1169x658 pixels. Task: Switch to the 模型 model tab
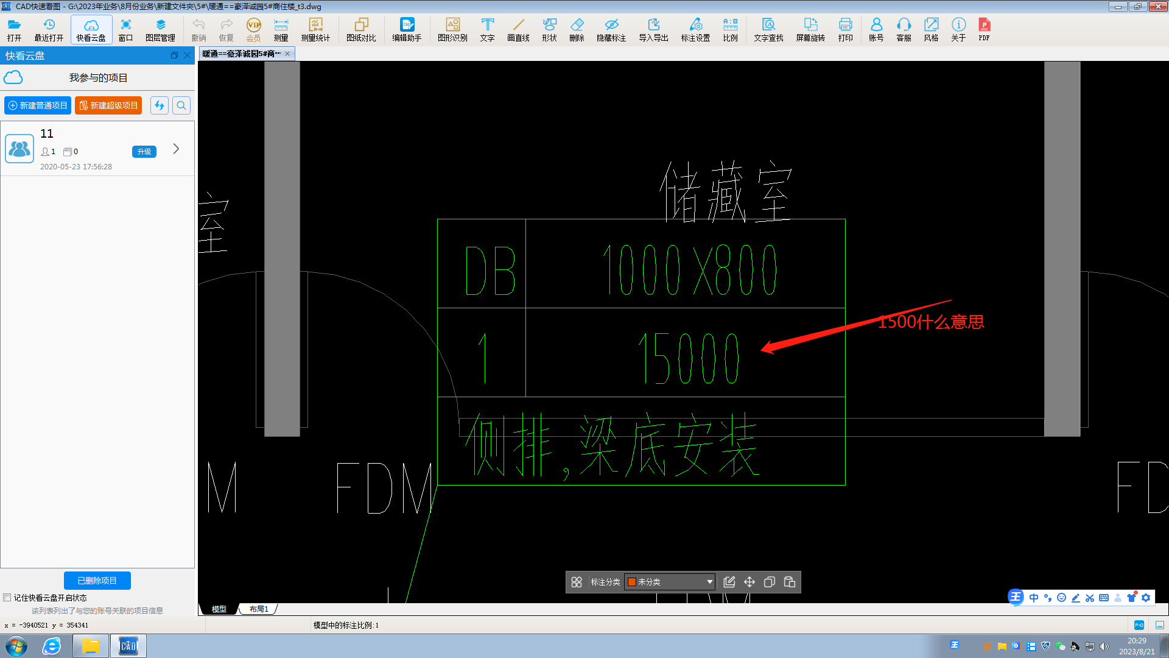pos(219,609)
